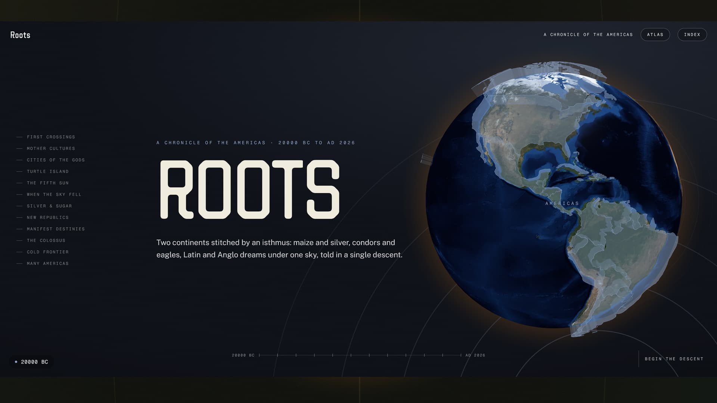717x403 pixels.
Task: Click Begin the Descent
Action: pyautogui.click(x=674, y=359)
